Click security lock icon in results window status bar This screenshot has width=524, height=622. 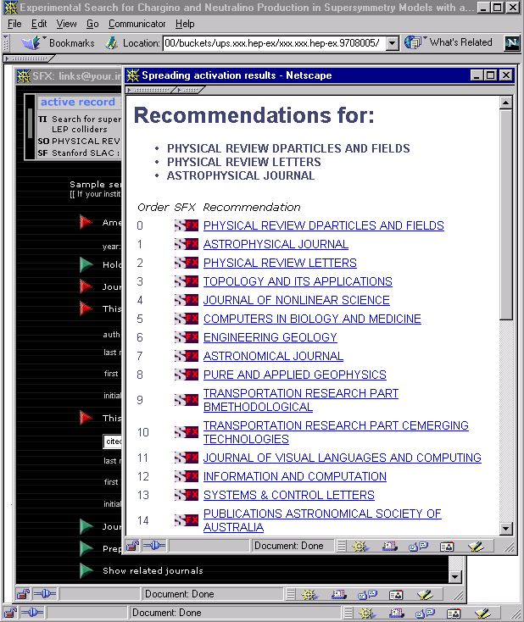pyautogui.click(x=133, y=547)
